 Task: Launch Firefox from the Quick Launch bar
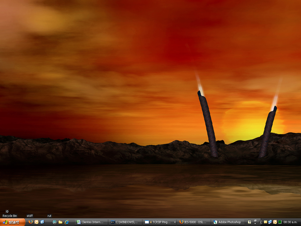click(31, 222)
